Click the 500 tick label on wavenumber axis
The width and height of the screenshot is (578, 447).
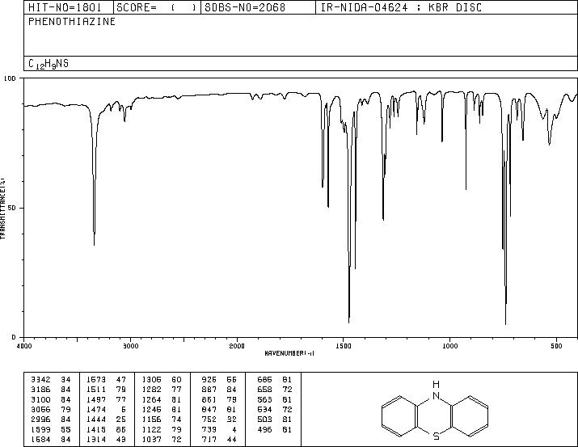tap(556, 346)
